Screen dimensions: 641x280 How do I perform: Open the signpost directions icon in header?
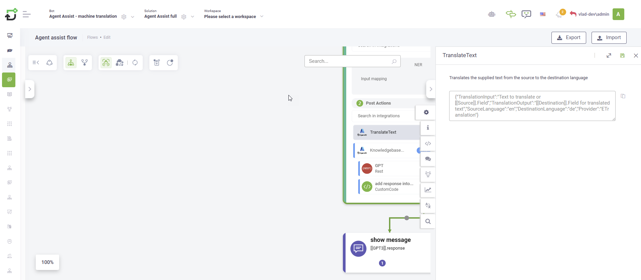(x=511, y=14)
